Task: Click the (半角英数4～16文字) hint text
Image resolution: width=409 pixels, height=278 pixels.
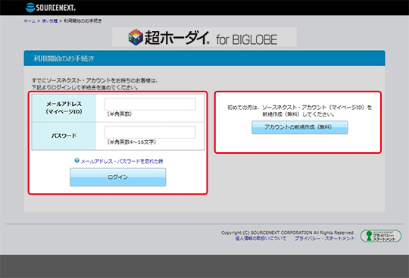Action: [132, 142]
